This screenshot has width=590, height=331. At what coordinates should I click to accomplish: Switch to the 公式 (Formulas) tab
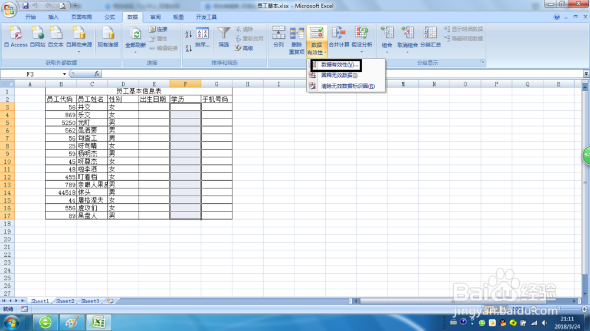click(x=110, y=17)
